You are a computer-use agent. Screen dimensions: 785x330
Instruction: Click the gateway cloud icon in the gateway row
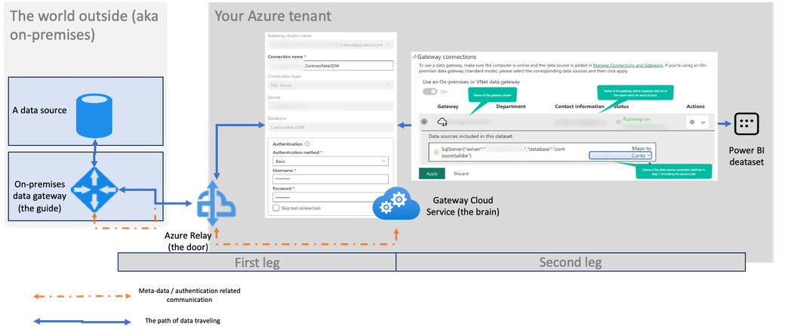point(442,122)
